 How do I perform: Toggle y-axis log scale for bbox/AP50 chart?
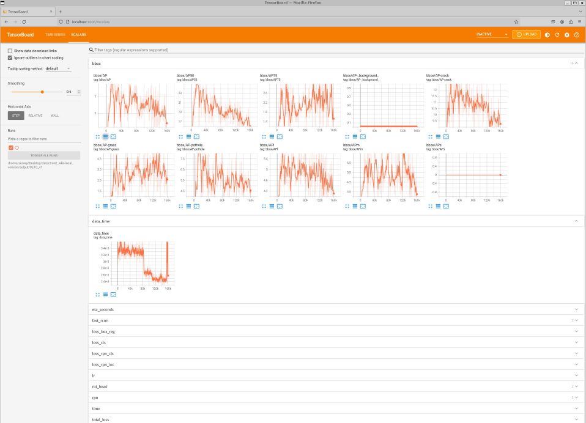[188, 137]
